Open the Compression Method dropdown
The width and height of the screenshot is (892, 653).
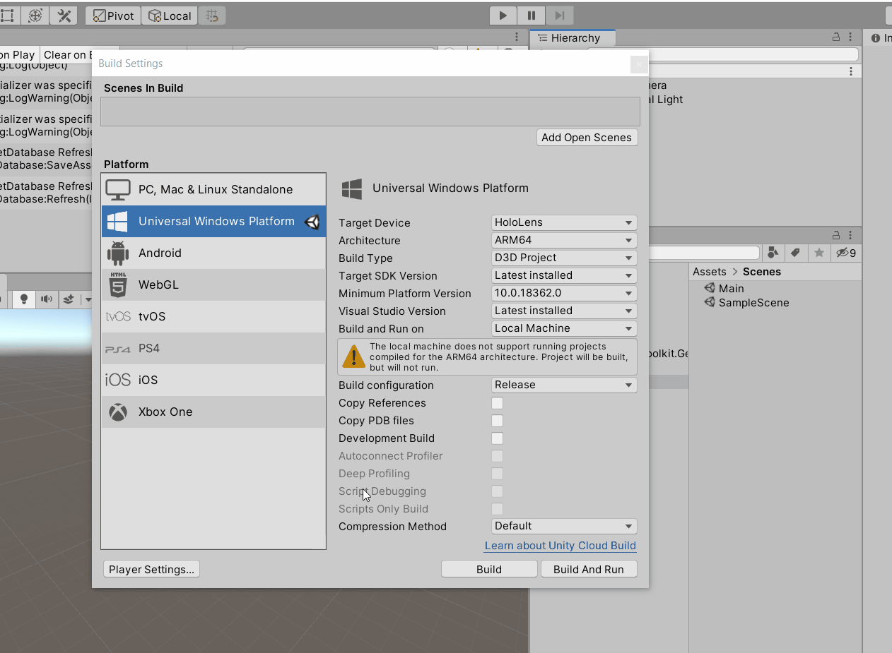tap(564, 526)
